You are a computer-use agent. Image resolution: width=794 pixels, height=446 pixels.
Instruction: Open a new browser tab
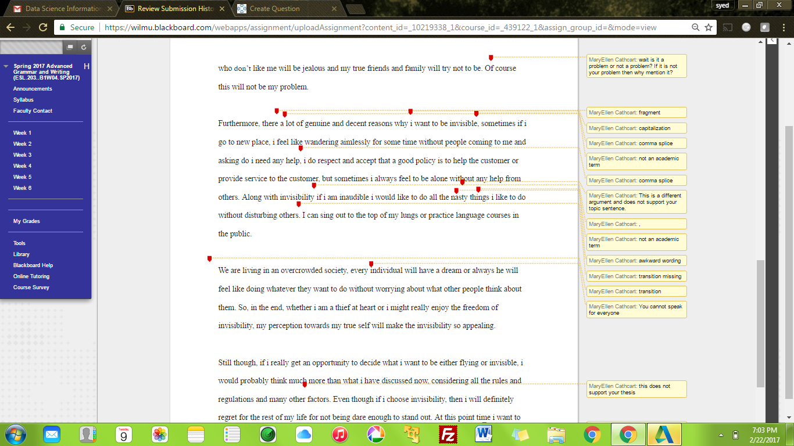[356, 9]
